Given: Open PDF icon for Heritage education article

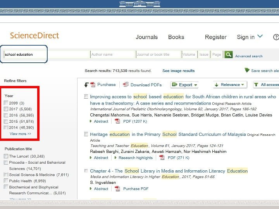Looking at the screenshot, I should [162, 158].
